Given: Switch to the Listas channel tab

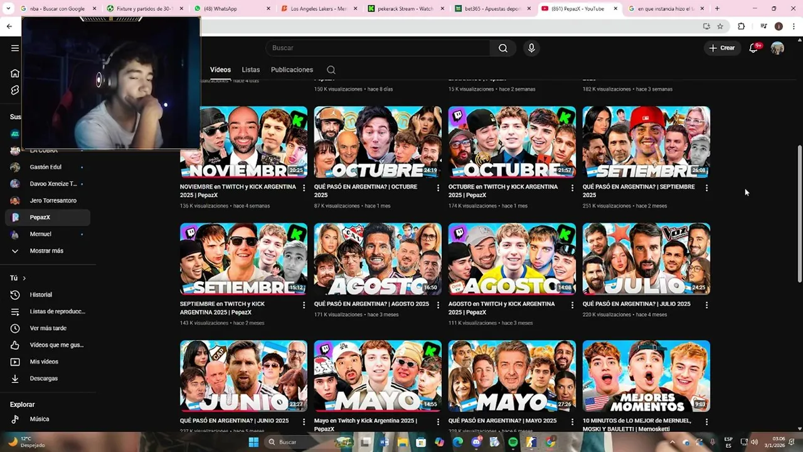Looking at the screenshot, I should [x=250, y=70].
